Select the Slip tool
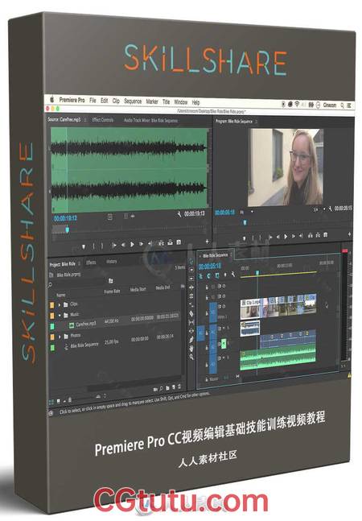 (x=191, y=322)
